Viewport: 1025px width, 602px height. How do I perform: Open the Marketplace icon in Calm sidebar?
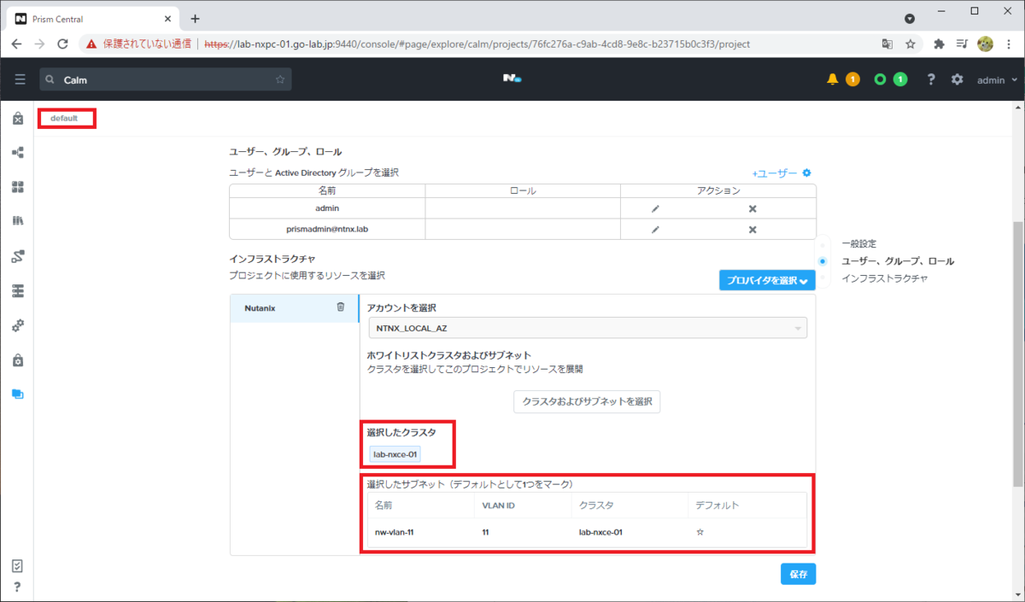[18, 119]
